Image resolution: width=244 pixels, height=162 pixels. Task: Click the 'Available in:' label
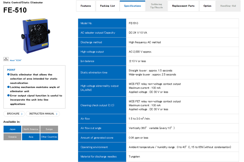coord(12,122)
